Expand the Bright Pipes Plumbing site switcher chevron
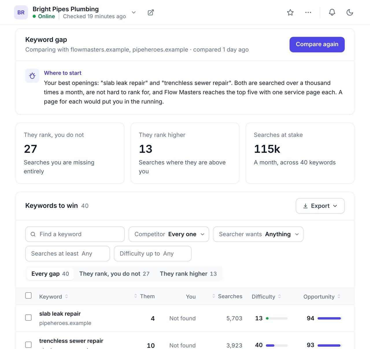The image size is (370, 349). pos(134,12)
